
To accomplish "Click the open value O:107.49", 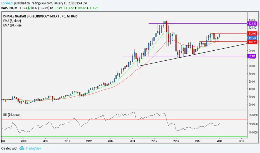I will click(x=56, y=8).
